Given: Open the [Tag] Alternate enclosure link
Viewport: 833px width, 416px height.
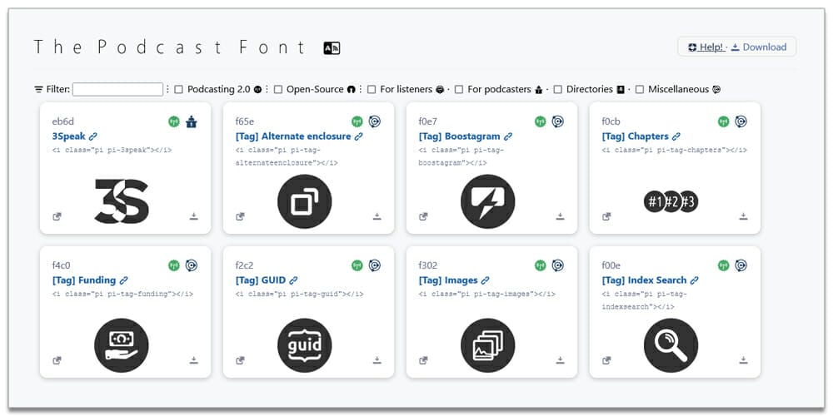Looking at the screenshot, I should coord(293,136).
